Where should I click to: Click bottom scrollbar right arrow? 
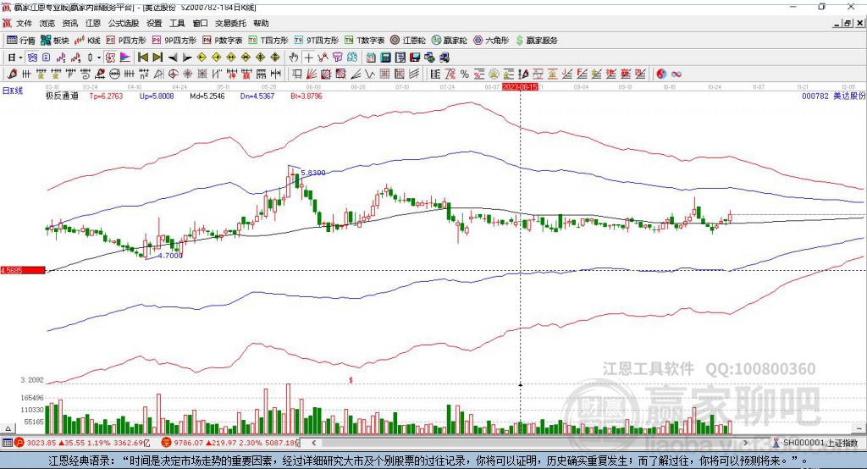[745, 443]
